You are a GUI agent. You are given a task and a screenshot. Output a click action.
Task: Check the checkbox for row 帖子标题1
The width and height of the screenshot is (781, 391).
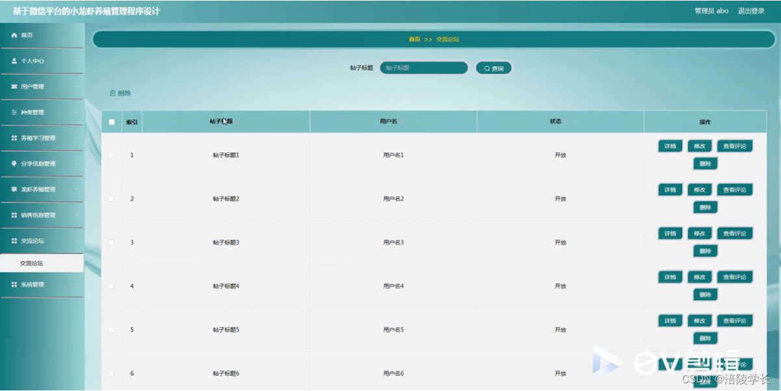coord(111,155)
